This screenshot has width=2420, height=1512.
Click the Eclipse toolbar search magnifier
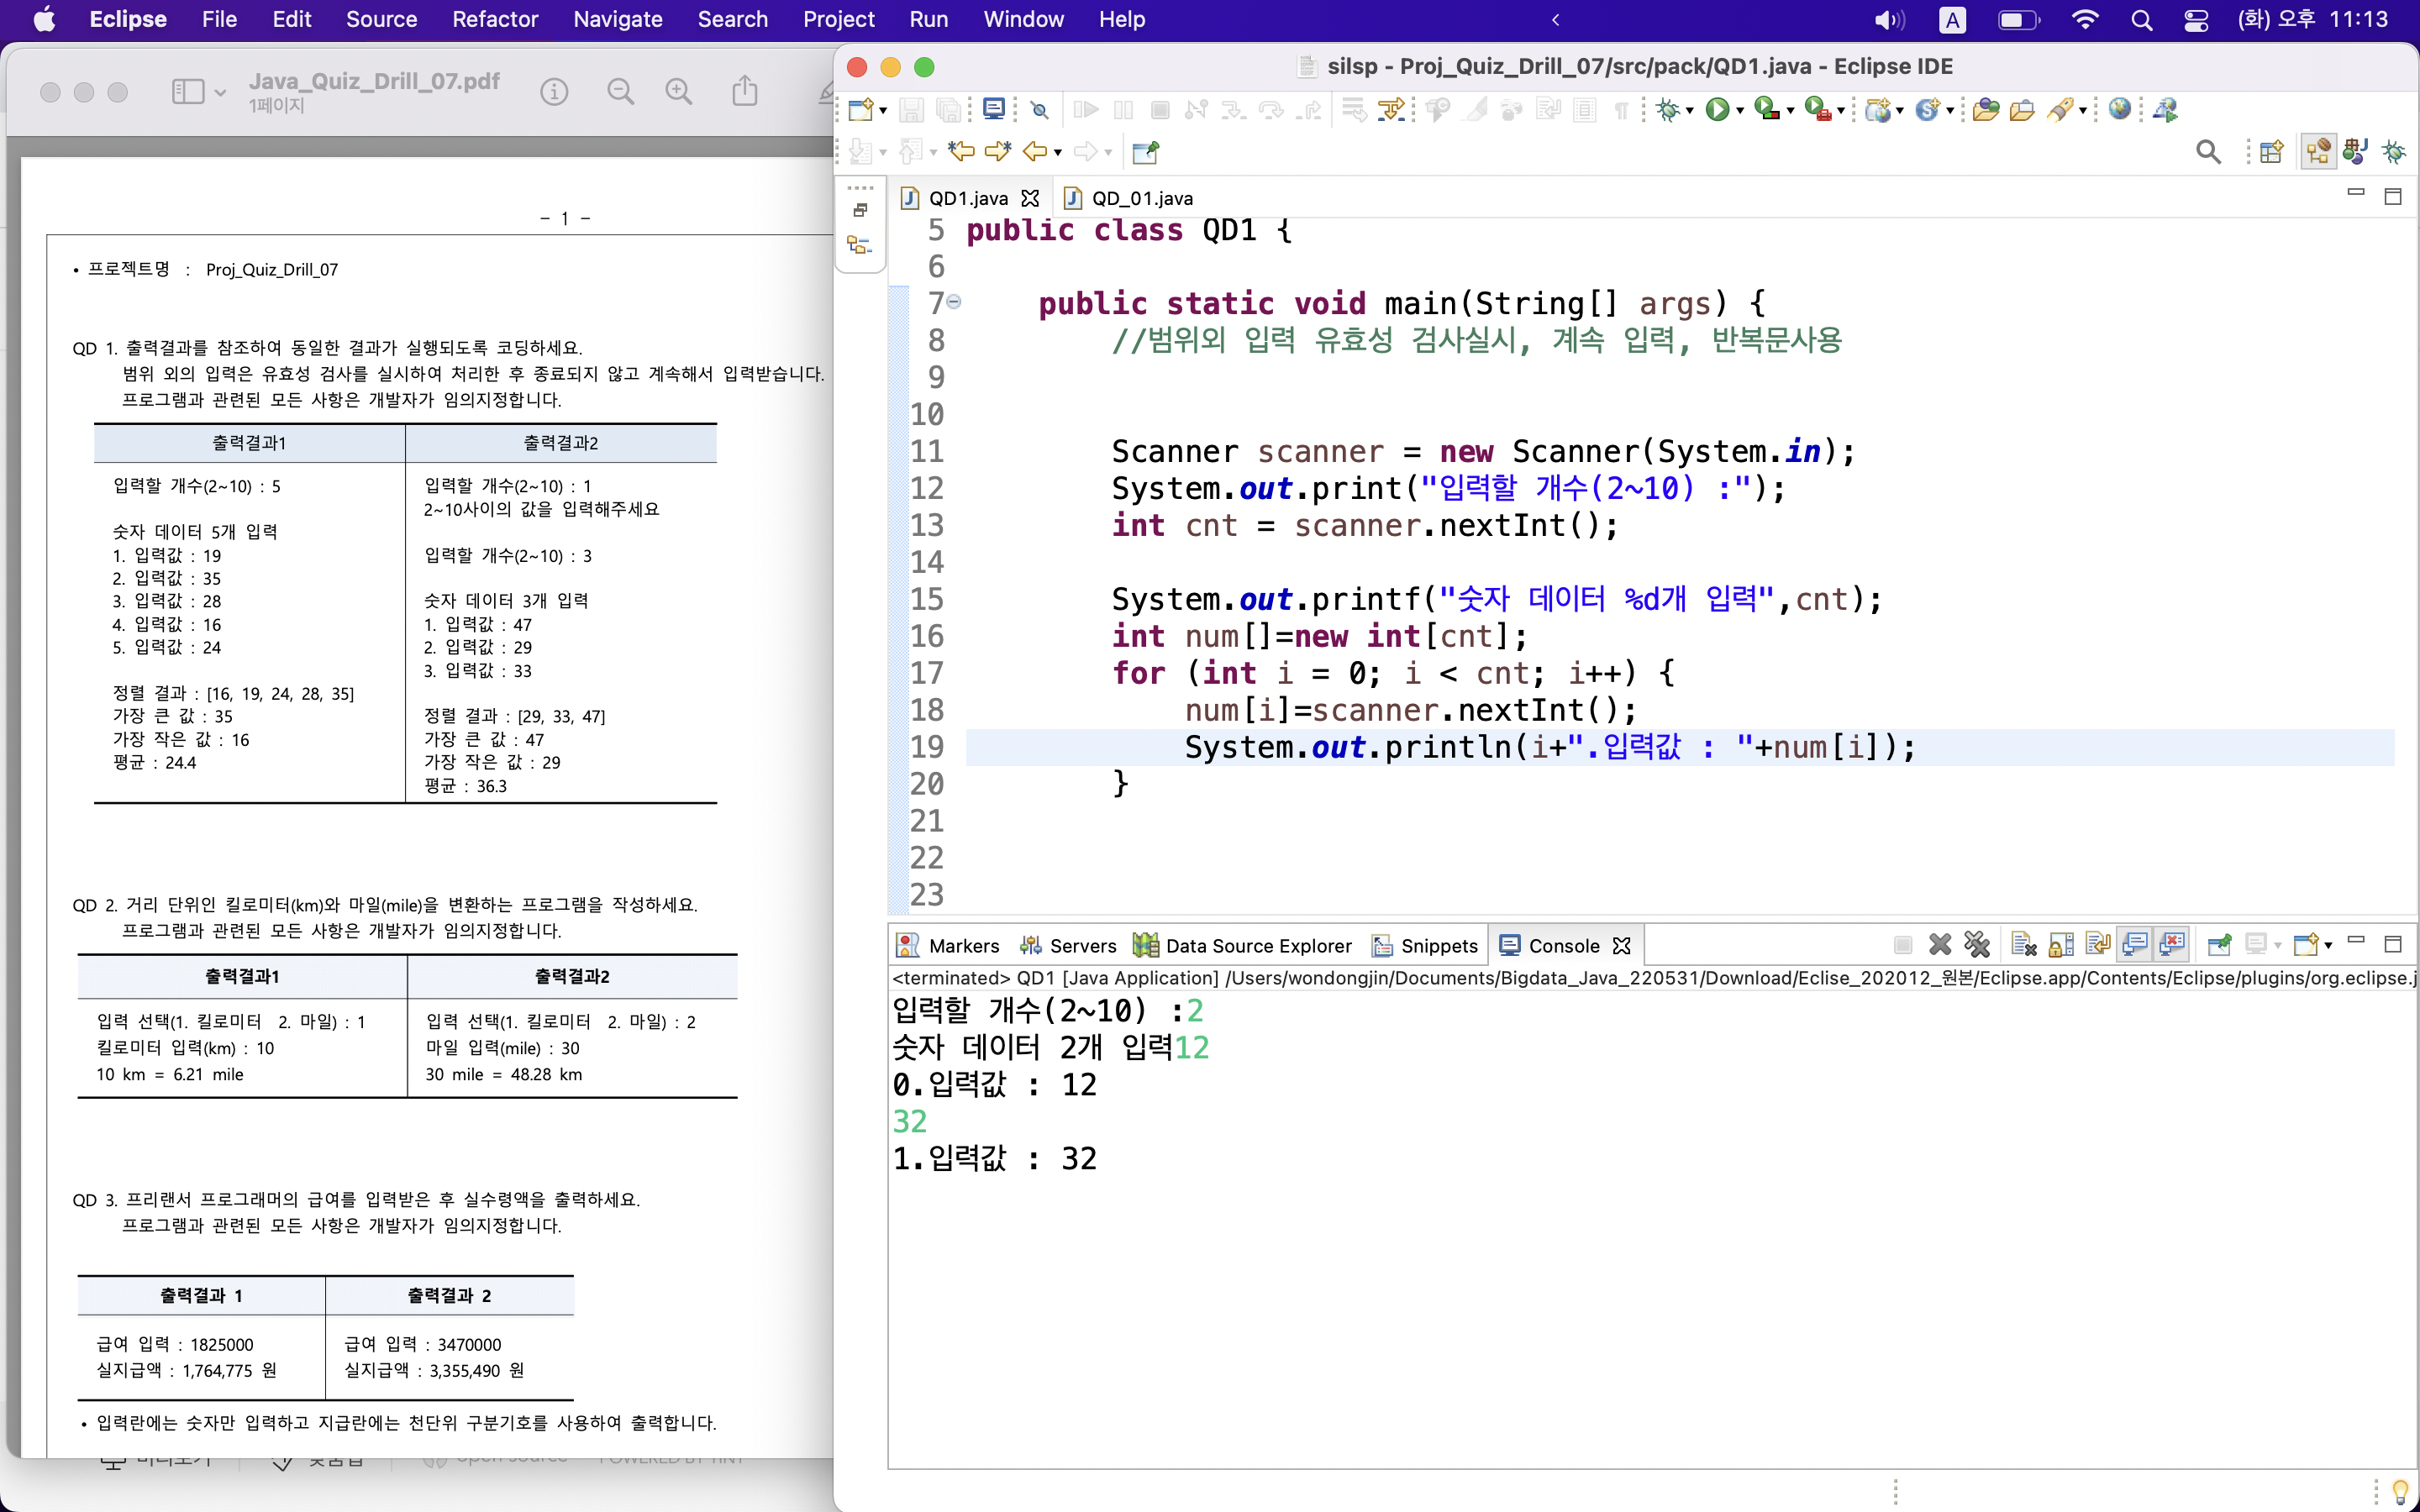(2207, 152)
